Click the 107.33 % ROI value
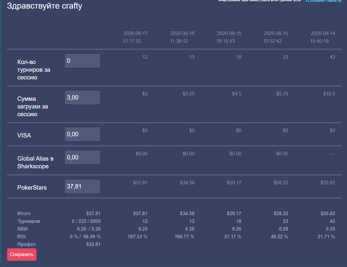 (137, 237)
